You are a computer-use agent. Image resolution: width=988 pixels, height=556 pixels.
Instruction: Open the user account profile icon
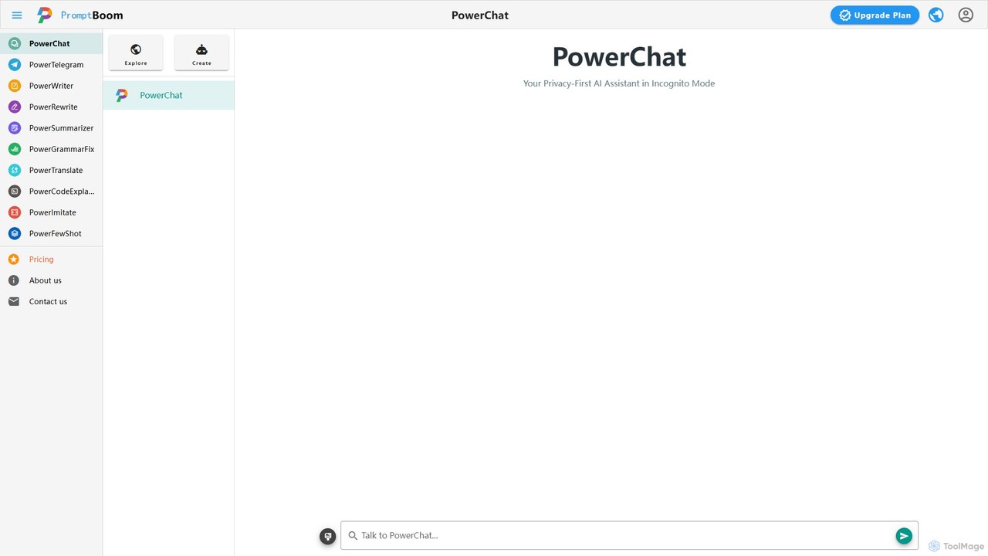[x=966, y=15]
